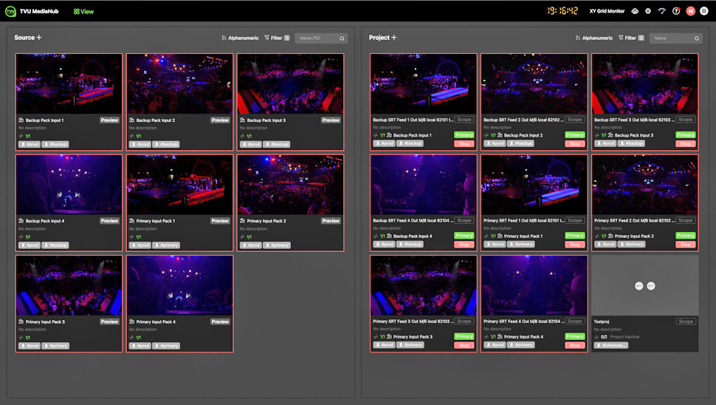
Task: Click the Project panel heading
Action: [x=379, y=38]
